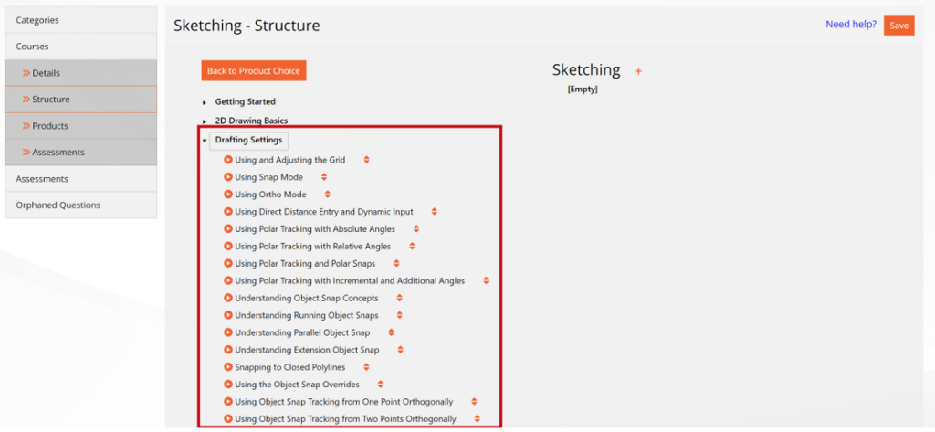Collapse the Drafting Settings section
Viewport: 935px width, 432px height.
point(205,141)
